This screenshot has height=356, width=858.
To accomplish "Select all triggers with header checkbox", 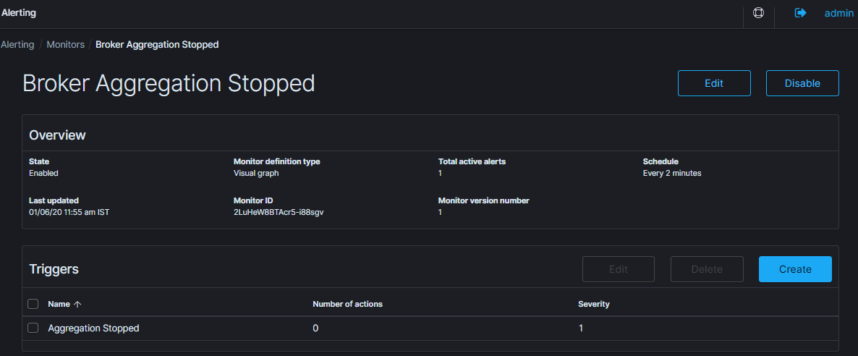I will pos(33,304).
